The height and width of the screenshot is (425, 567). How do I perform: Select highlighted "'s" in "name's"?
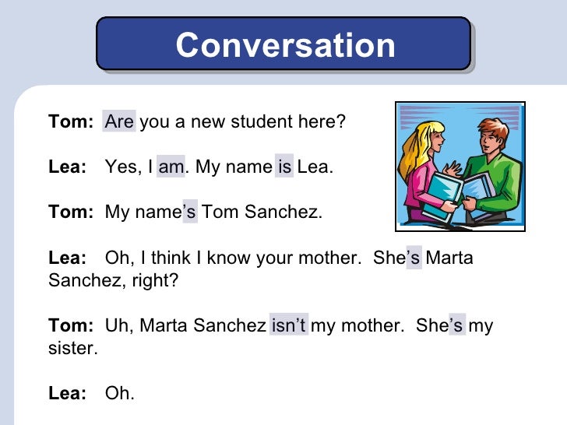tap(190, 212)
